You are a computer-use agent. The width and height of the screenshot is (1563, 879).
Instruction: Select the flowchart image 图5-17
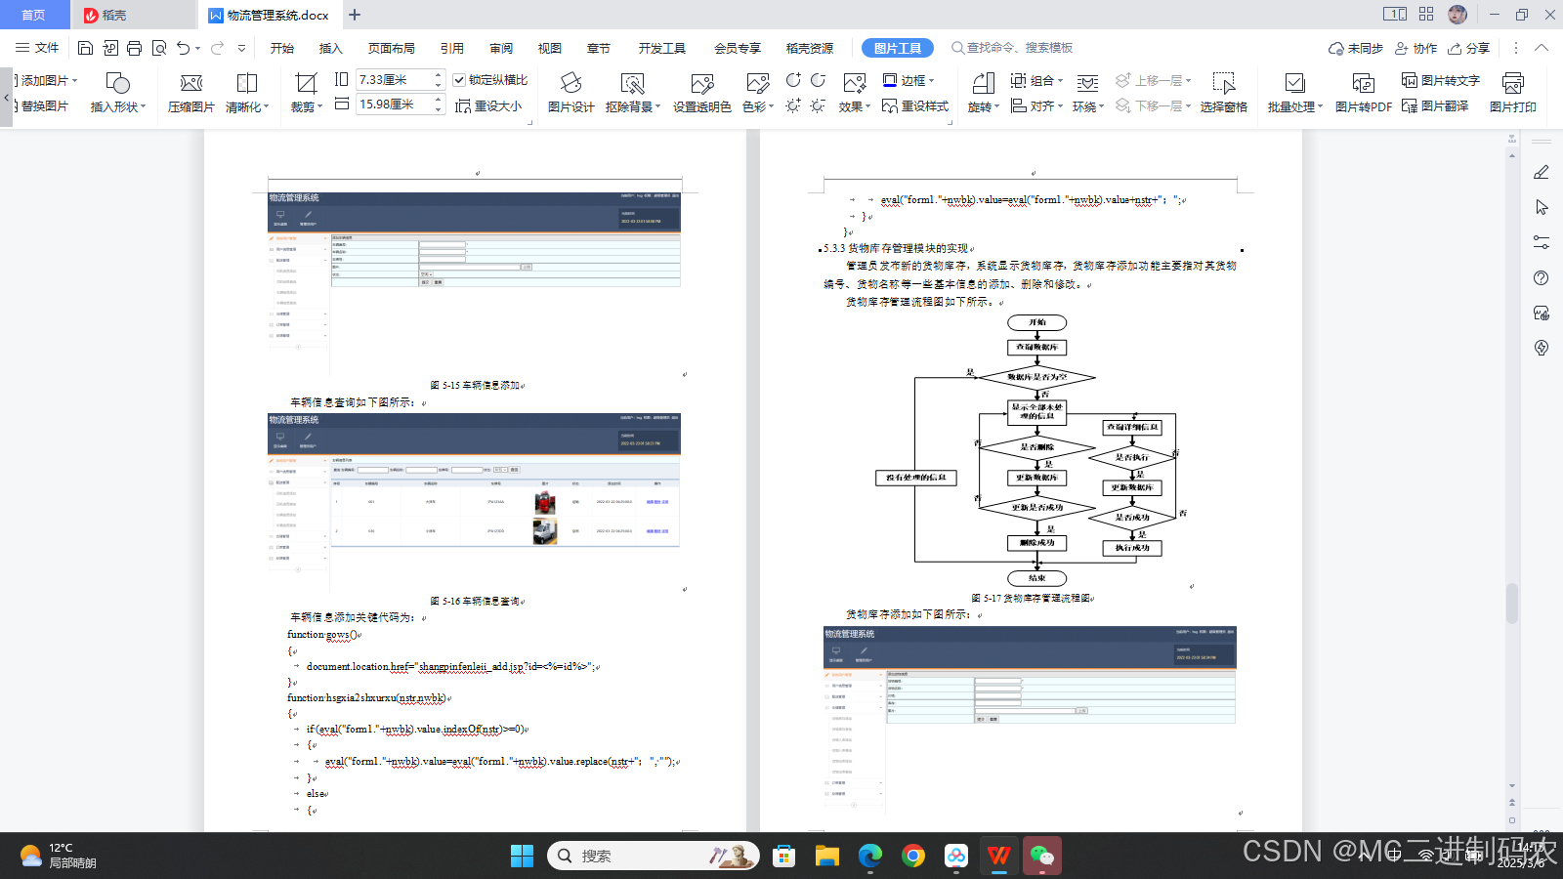(x=1030, y=449)
